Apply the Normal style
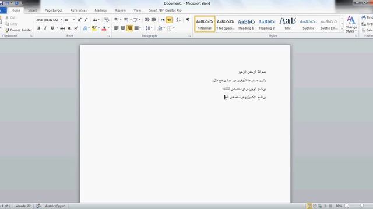373x209 pixels. pyautogui.click(x=205, y=24)
